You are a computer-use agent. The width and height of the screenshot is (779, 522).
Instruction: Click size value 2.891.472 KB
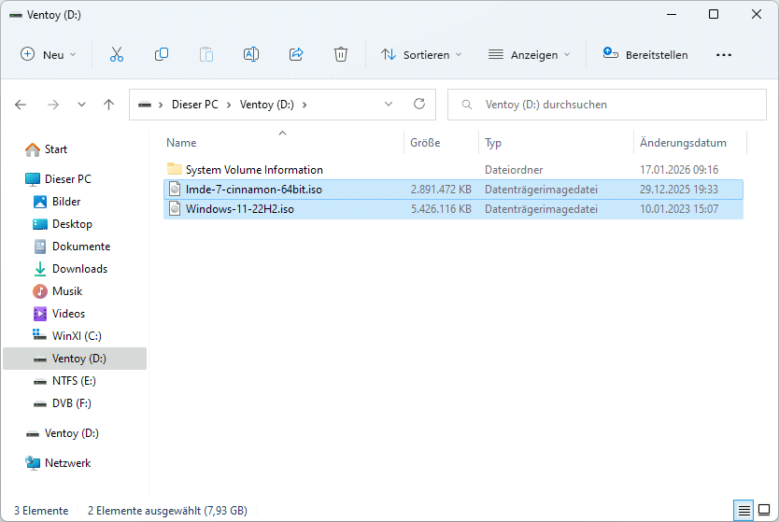pyautogui.click(x=441, y=190)
